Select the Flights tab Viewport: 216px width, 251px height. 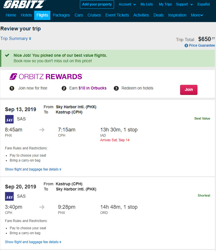(x=42, y=15)
